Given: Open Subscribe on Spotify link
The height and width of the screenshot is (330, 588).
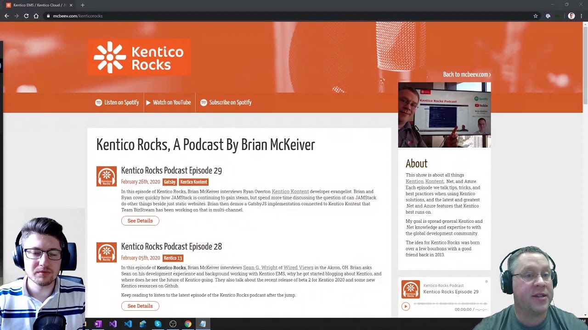Looking at the screenshot, I should [226, 103].
